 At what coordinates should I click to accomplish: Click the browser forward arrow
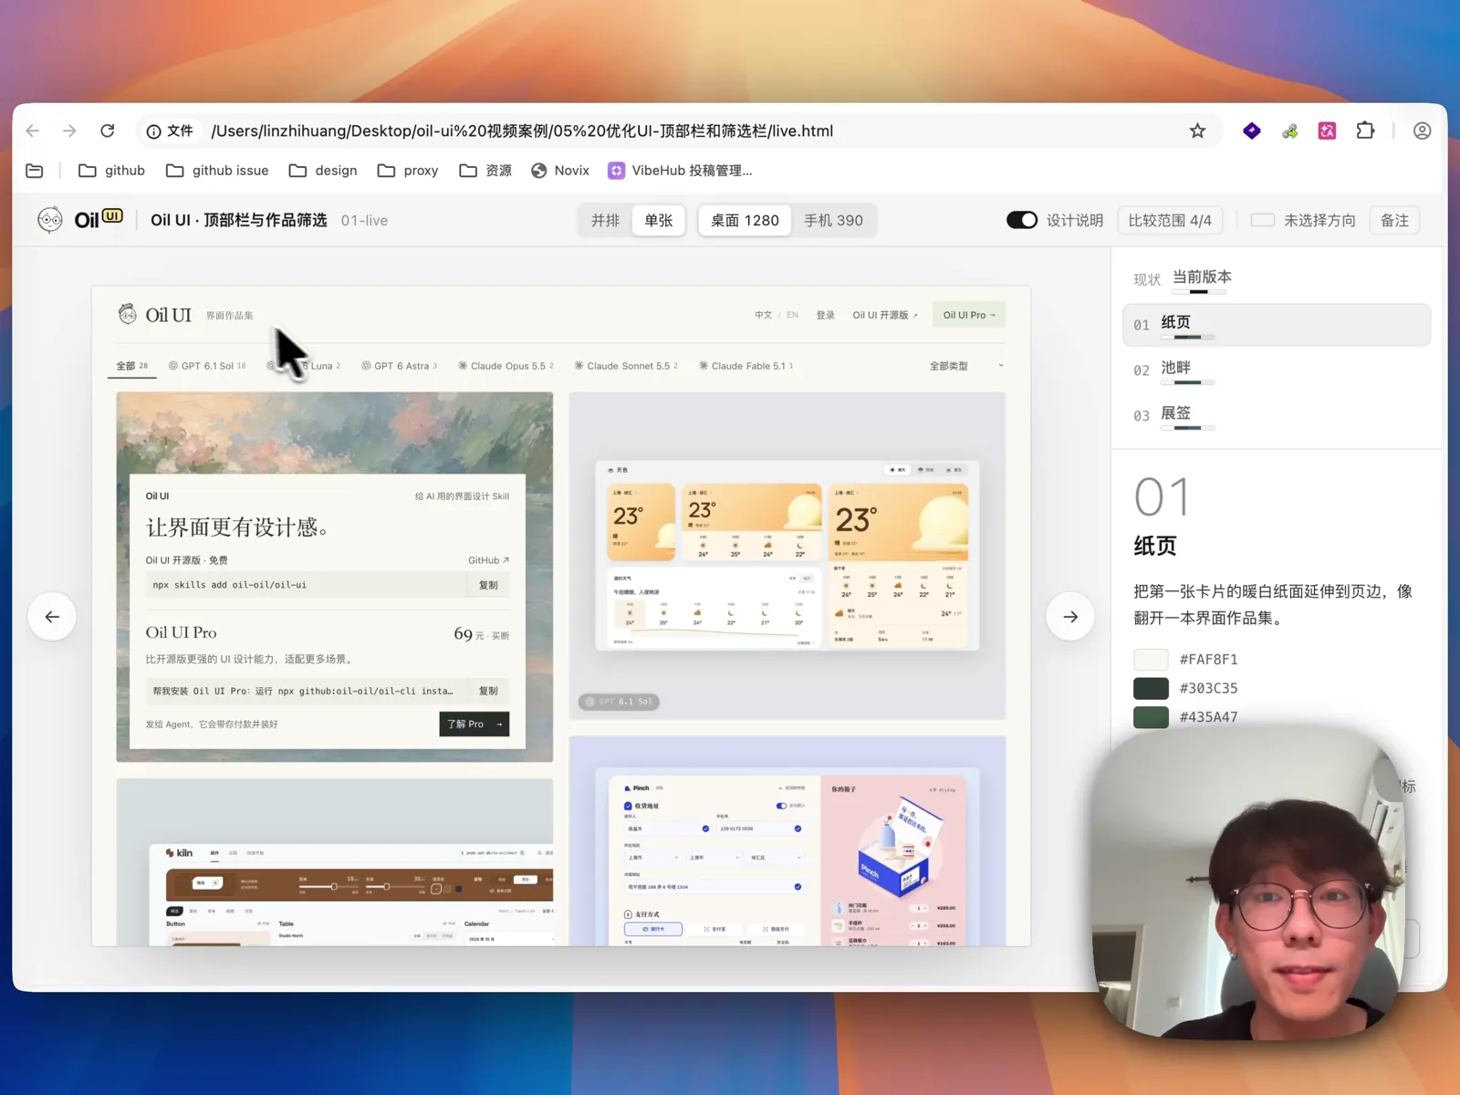point(69,130)
